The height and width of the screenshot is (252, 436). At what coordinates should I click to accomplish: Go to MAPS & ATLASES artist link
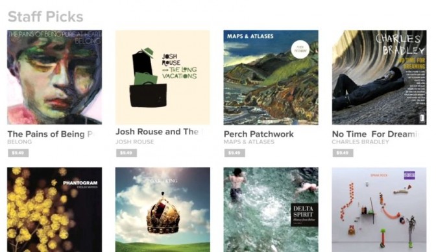pyautogui.click(x=249, y=142)
